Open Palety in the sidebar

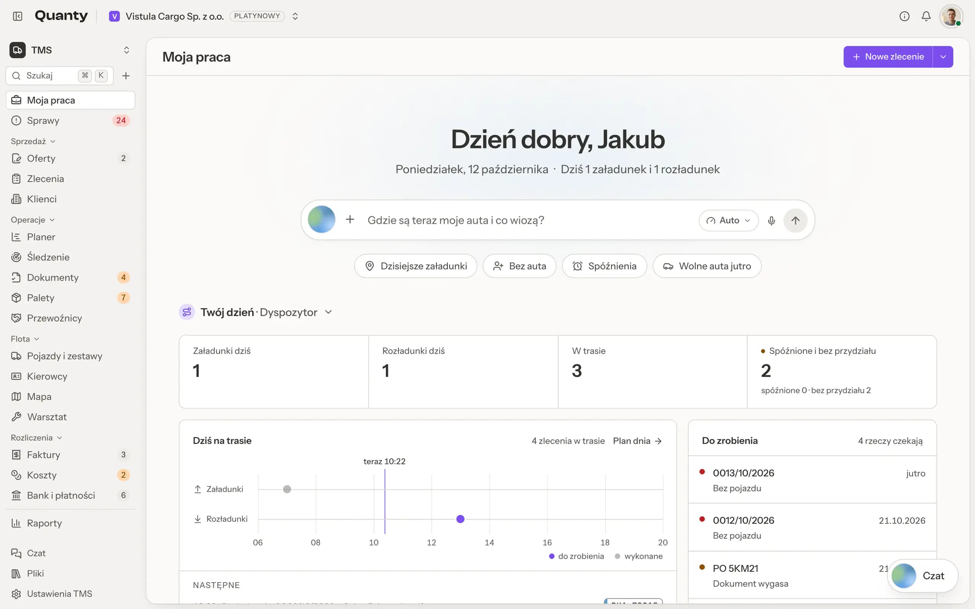click(70, 298)
